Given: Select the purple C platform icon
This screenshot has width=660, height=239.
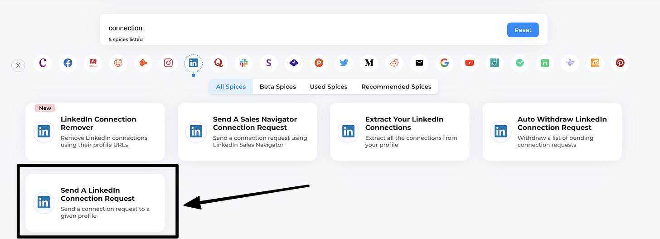Looking at the screenshot, I should pyautogui.click(x=43, y=63).
